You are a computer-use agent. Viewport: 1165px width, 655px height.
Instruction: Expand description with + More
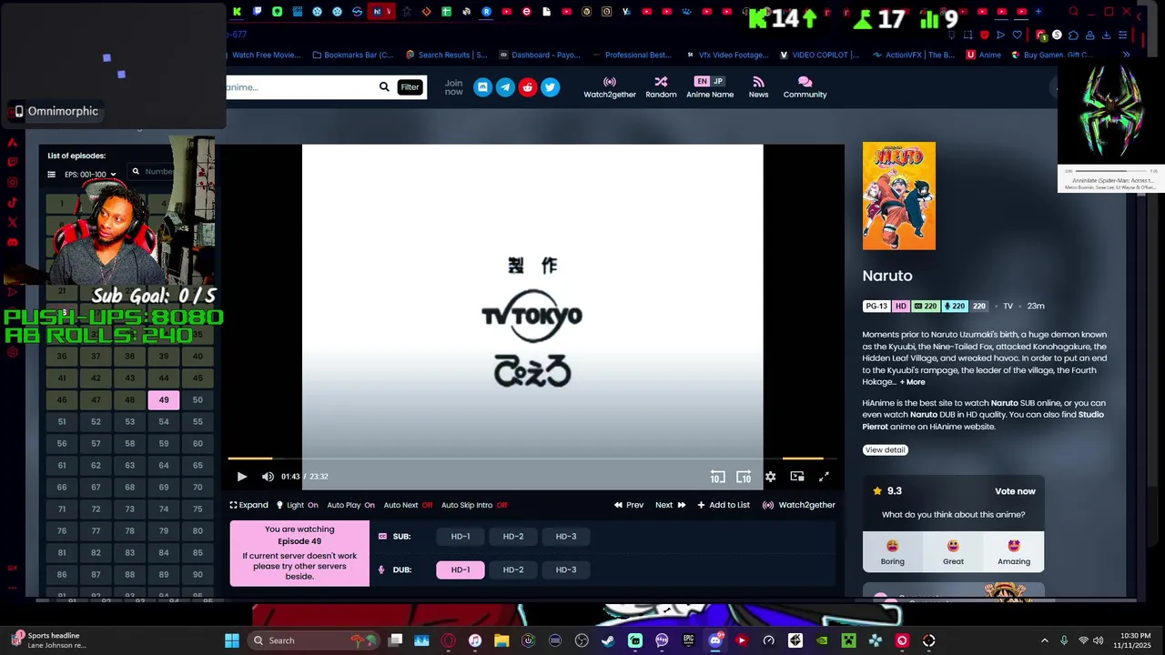point(913,382)
